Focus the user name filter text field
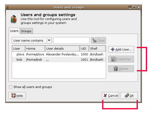 click(71, 40)
